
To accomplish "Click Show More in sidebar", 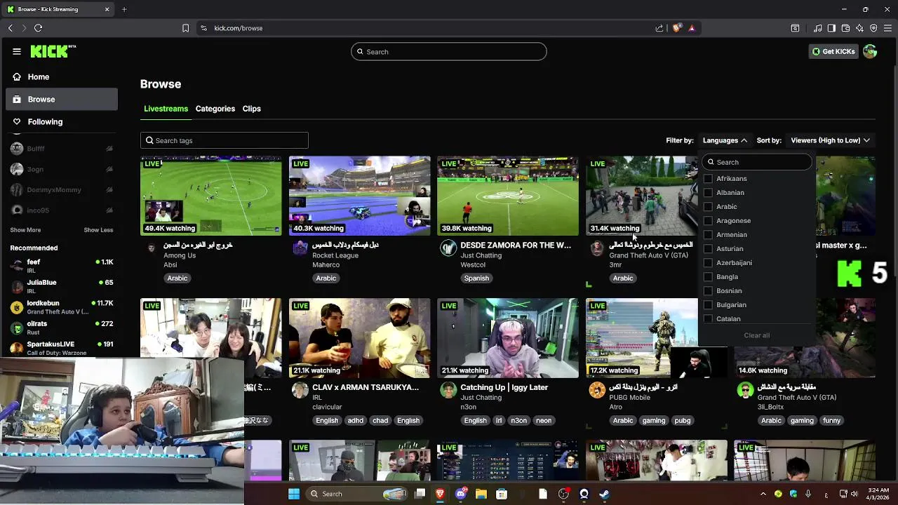I will 25,230.
